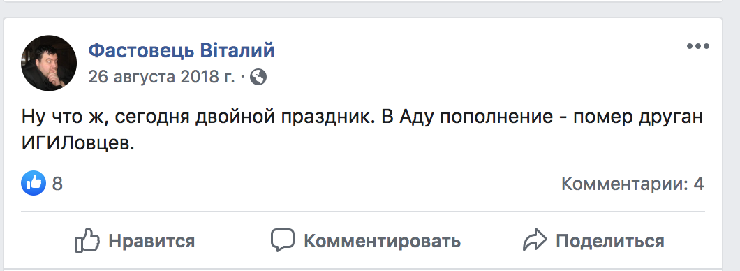The width and height of the screenshot is (740, 271).
Task: Like the post with Нравится label
Action: coord(151,241)
